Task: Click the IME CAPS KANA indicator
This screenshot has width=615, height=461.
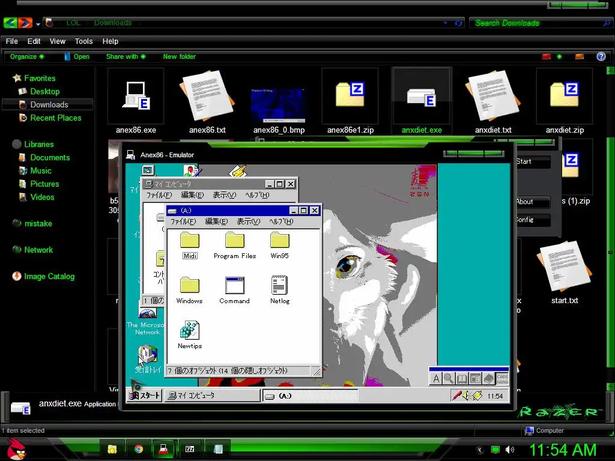Action: click(502, 379)
